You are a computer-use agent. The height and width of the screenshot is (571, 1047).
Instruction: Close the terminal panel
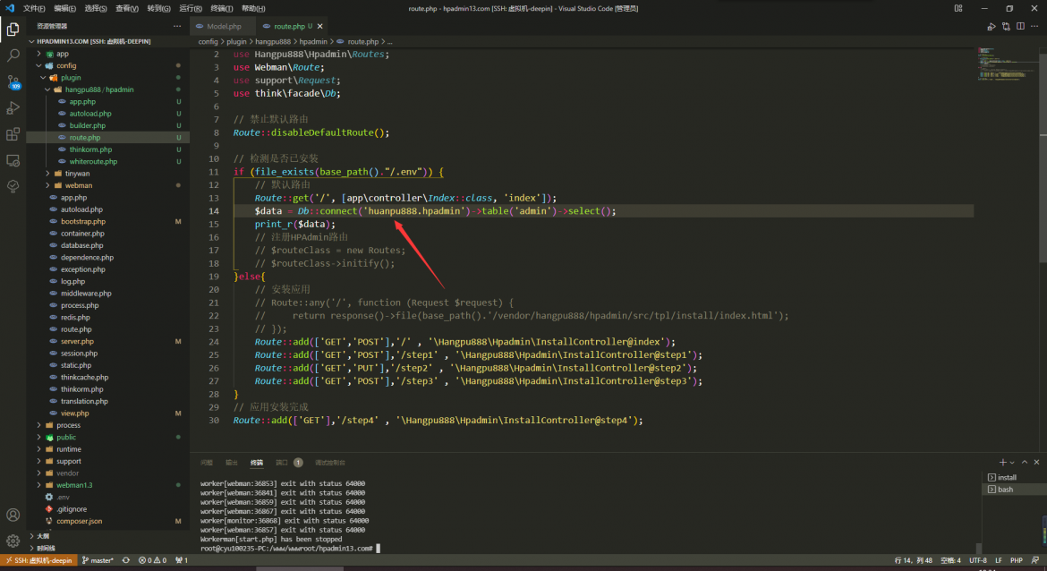click(1036, 462)
